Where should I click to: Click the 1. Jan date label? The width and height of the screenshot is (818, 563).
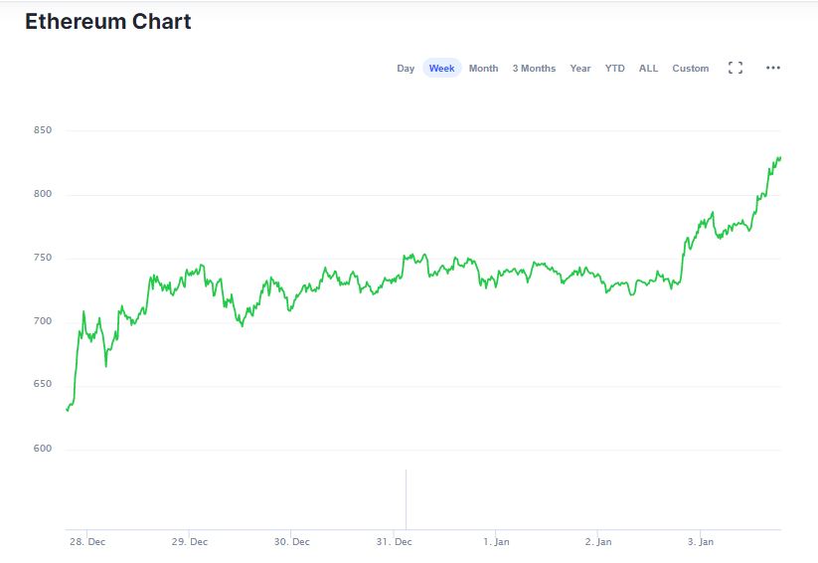(496, 542)
